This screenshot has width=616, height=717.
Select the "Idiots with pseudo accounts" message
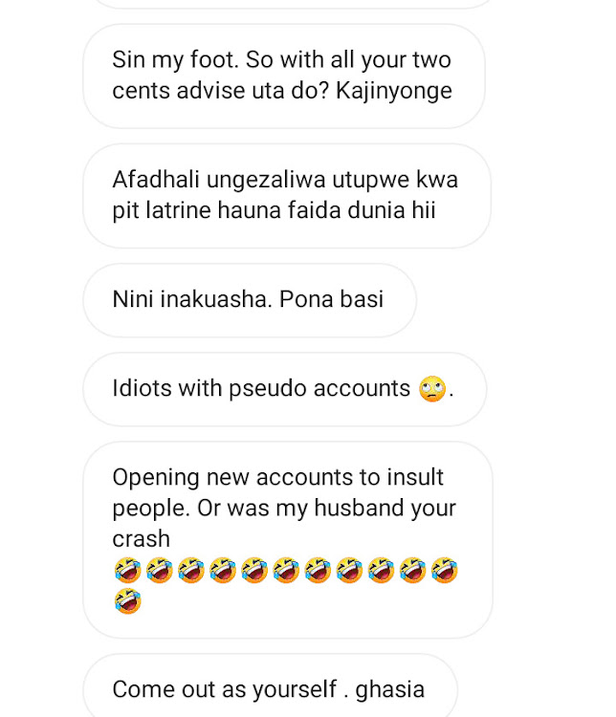[x=284, y=389]
